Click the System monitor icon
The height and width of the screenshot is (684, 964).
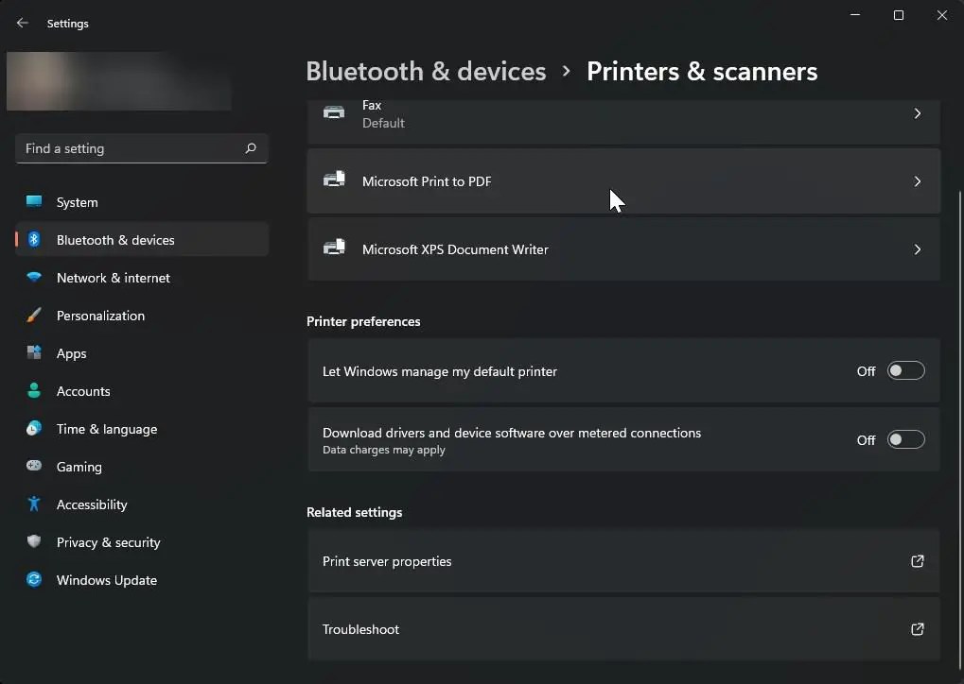(34, 201)
